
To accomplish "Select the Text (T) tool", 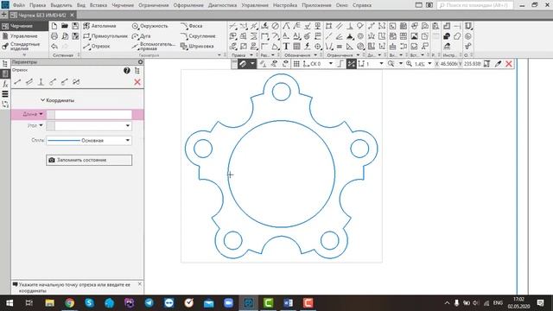I will 286,46.
